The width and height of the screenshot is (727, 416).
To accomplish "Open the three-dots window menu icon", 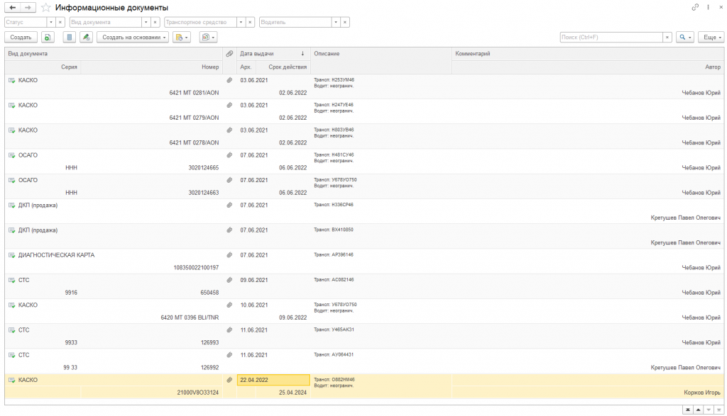I will click(709, 7).
